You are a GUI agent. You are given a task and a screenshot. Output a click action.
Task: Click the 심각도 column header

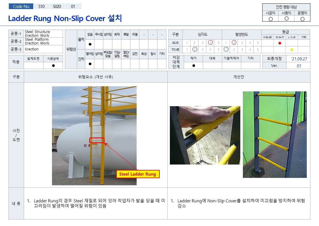click(x=203, y=34)
